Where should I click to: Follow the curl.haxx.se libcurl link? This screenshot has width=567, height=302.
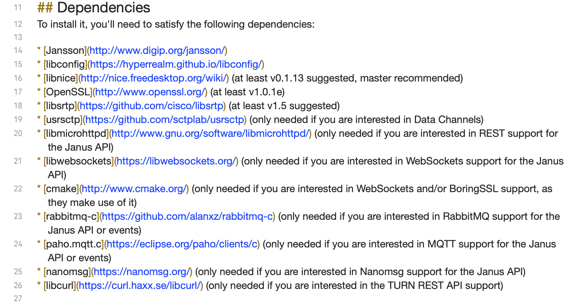139,286
